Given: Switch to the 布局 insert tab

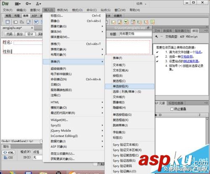Looking at the screenshot, I should pyautogui.click(x=17, y=16).
